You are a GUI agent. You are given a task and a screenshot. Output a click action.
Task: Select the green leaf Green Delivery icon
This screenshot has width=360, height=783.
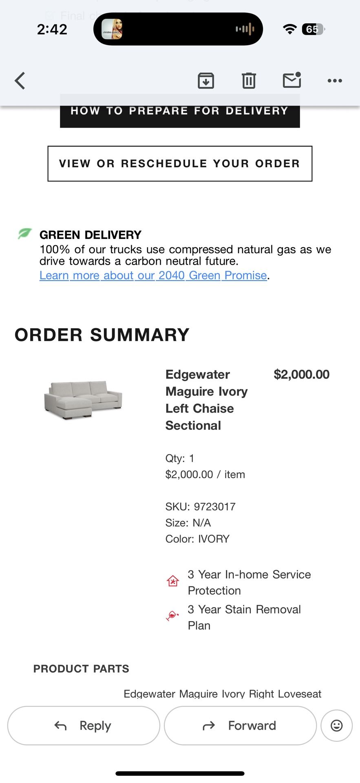click(x=24, y=233)
